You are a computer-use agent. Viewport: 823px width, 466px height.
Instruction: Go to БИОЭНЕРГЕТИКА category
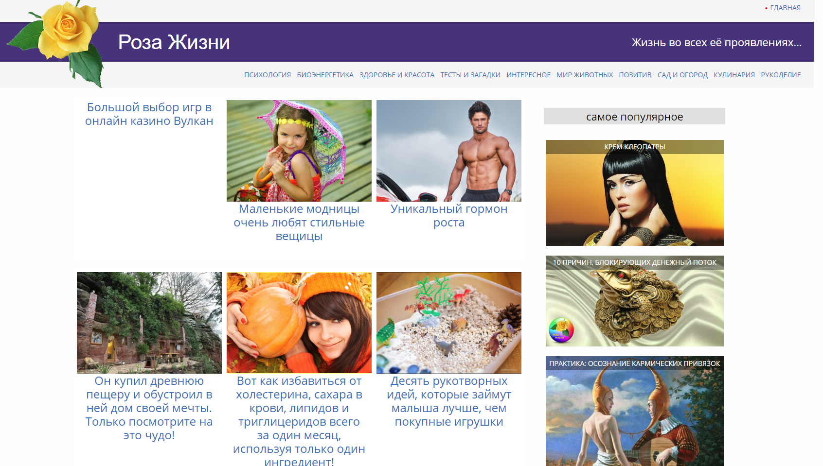coord(325,75)
